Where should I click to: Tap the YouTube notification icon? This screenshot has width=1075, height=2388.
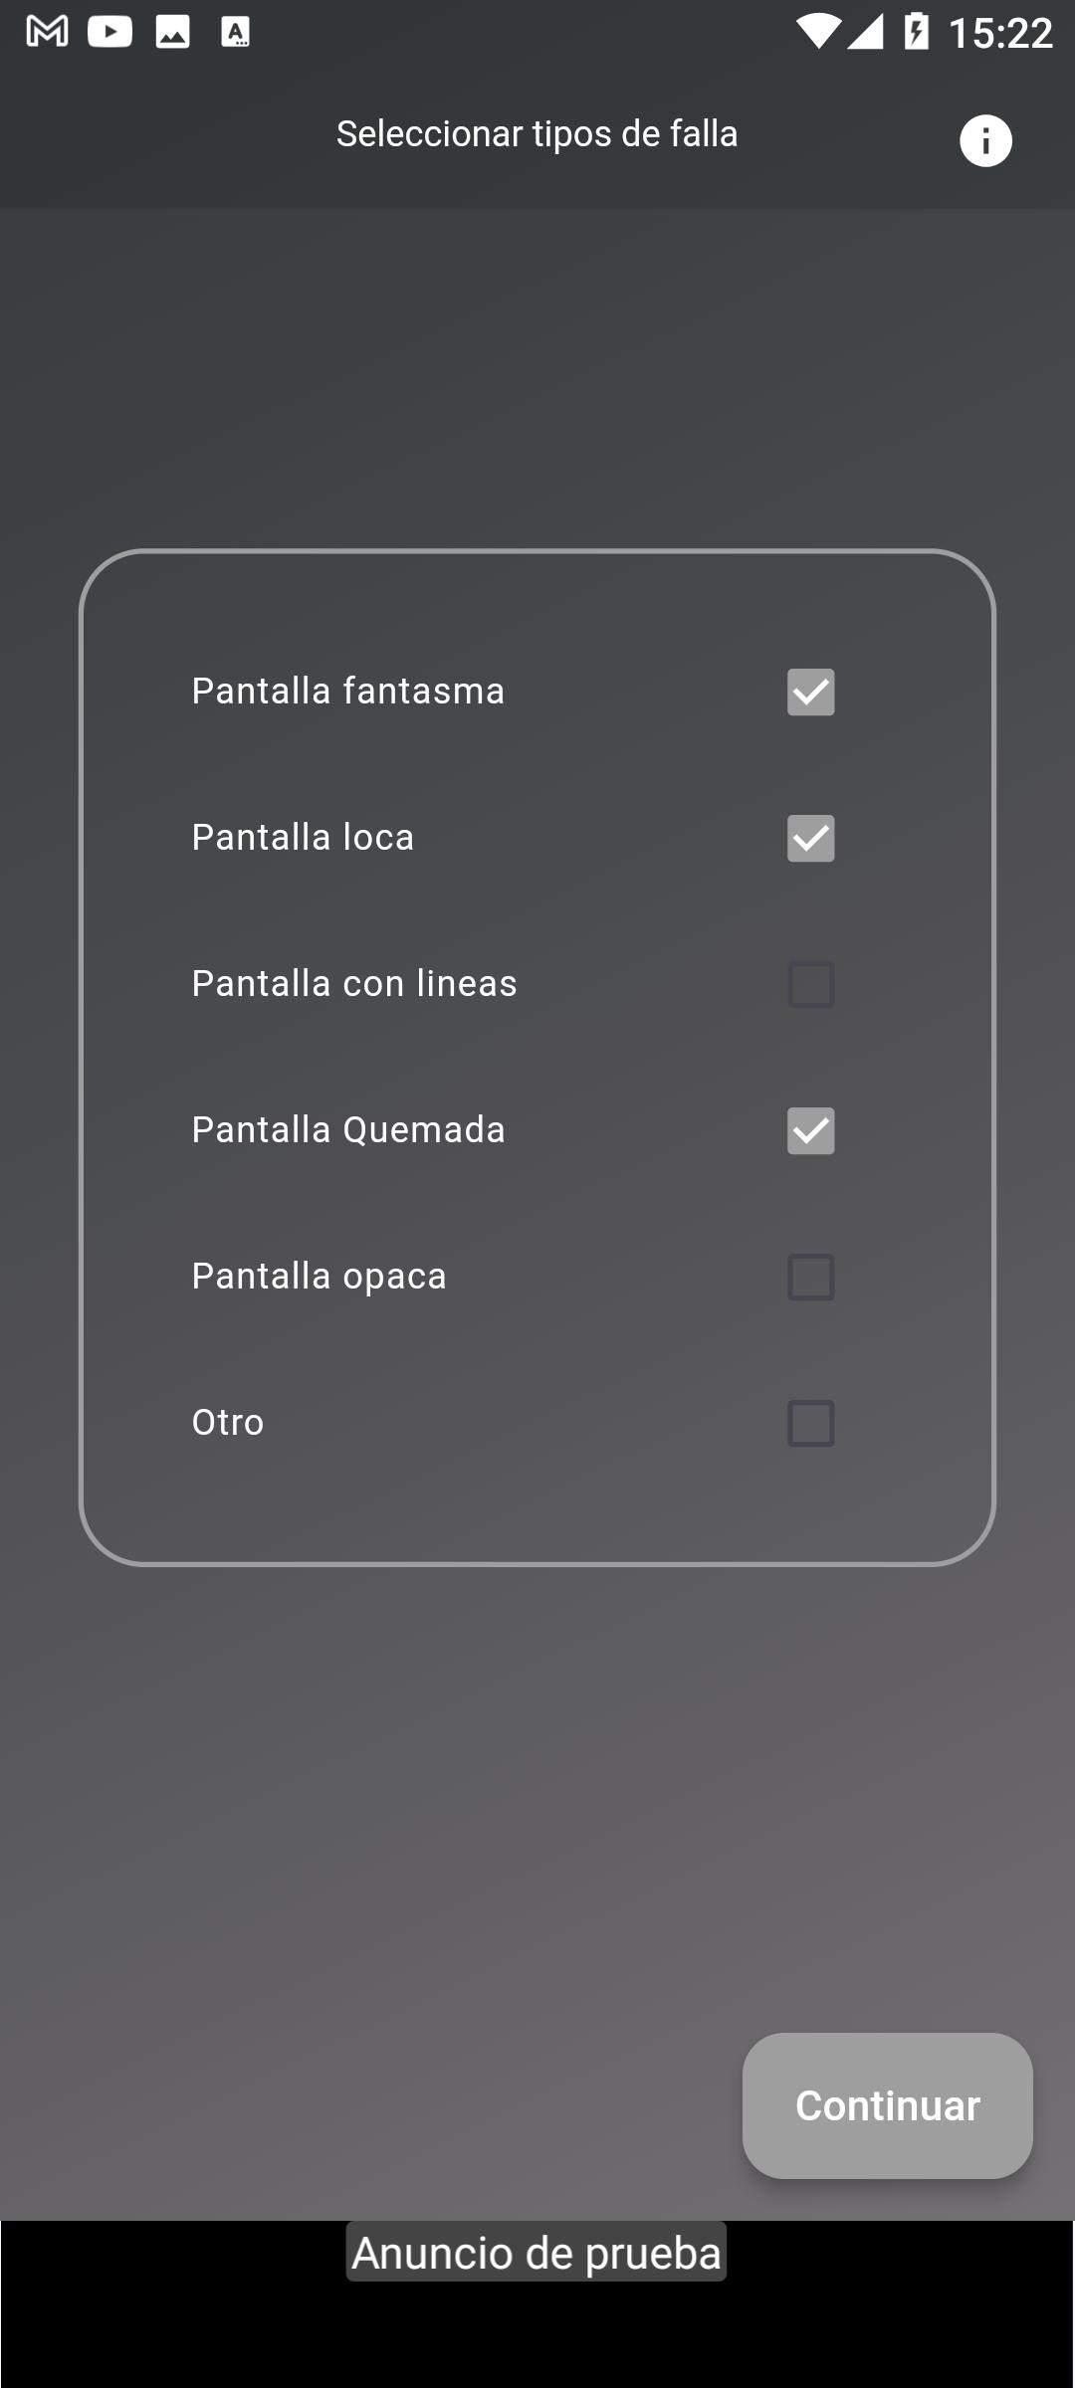109,33
